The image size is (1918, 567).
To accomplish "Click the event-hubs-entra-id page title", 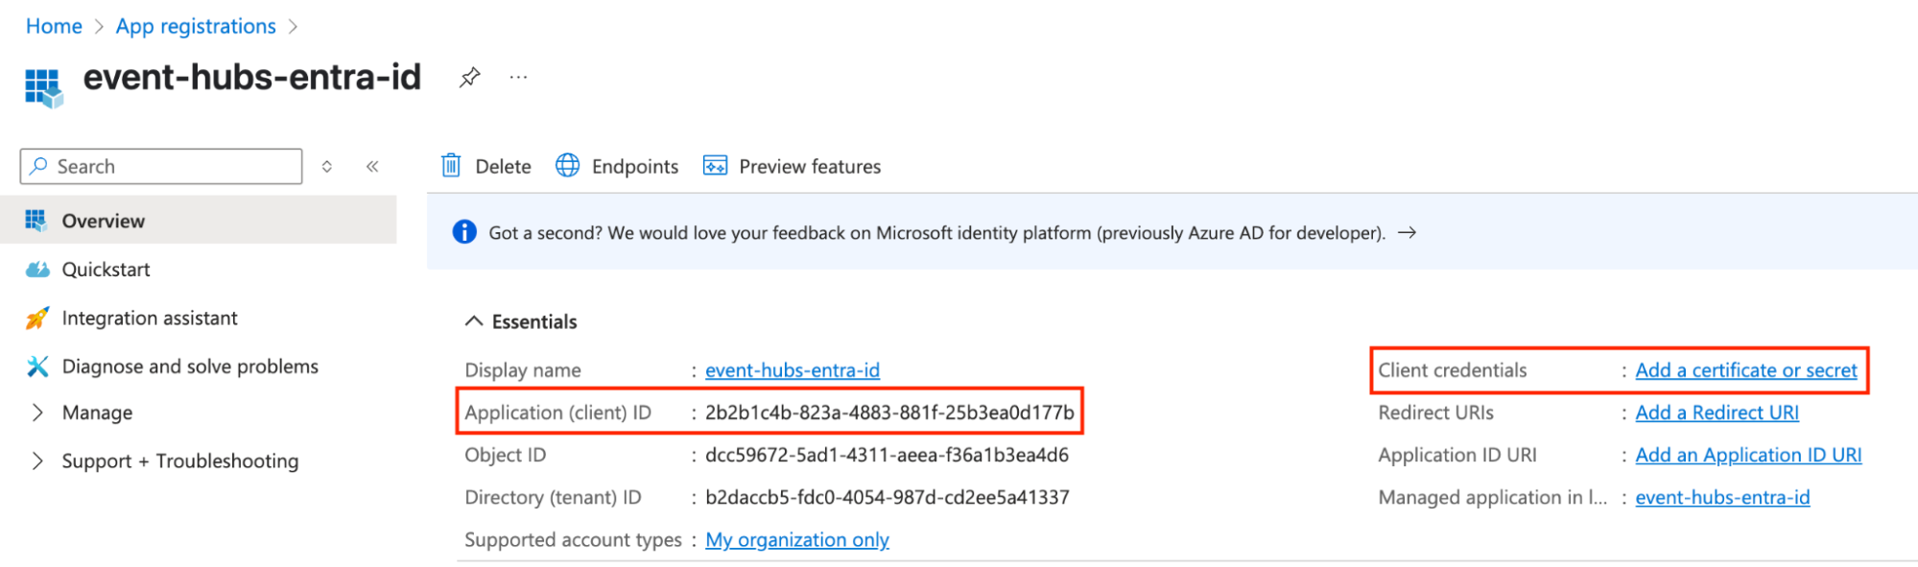I will (x=252, y=77).
